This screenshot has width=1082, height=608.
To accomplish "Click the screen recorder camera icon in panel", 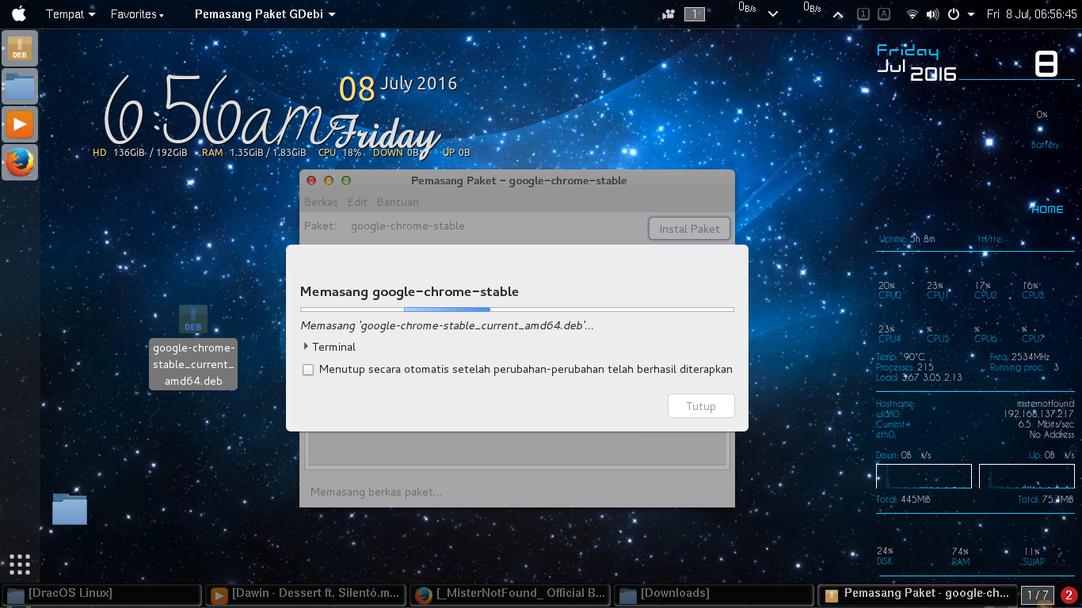I will coord(668,13).
